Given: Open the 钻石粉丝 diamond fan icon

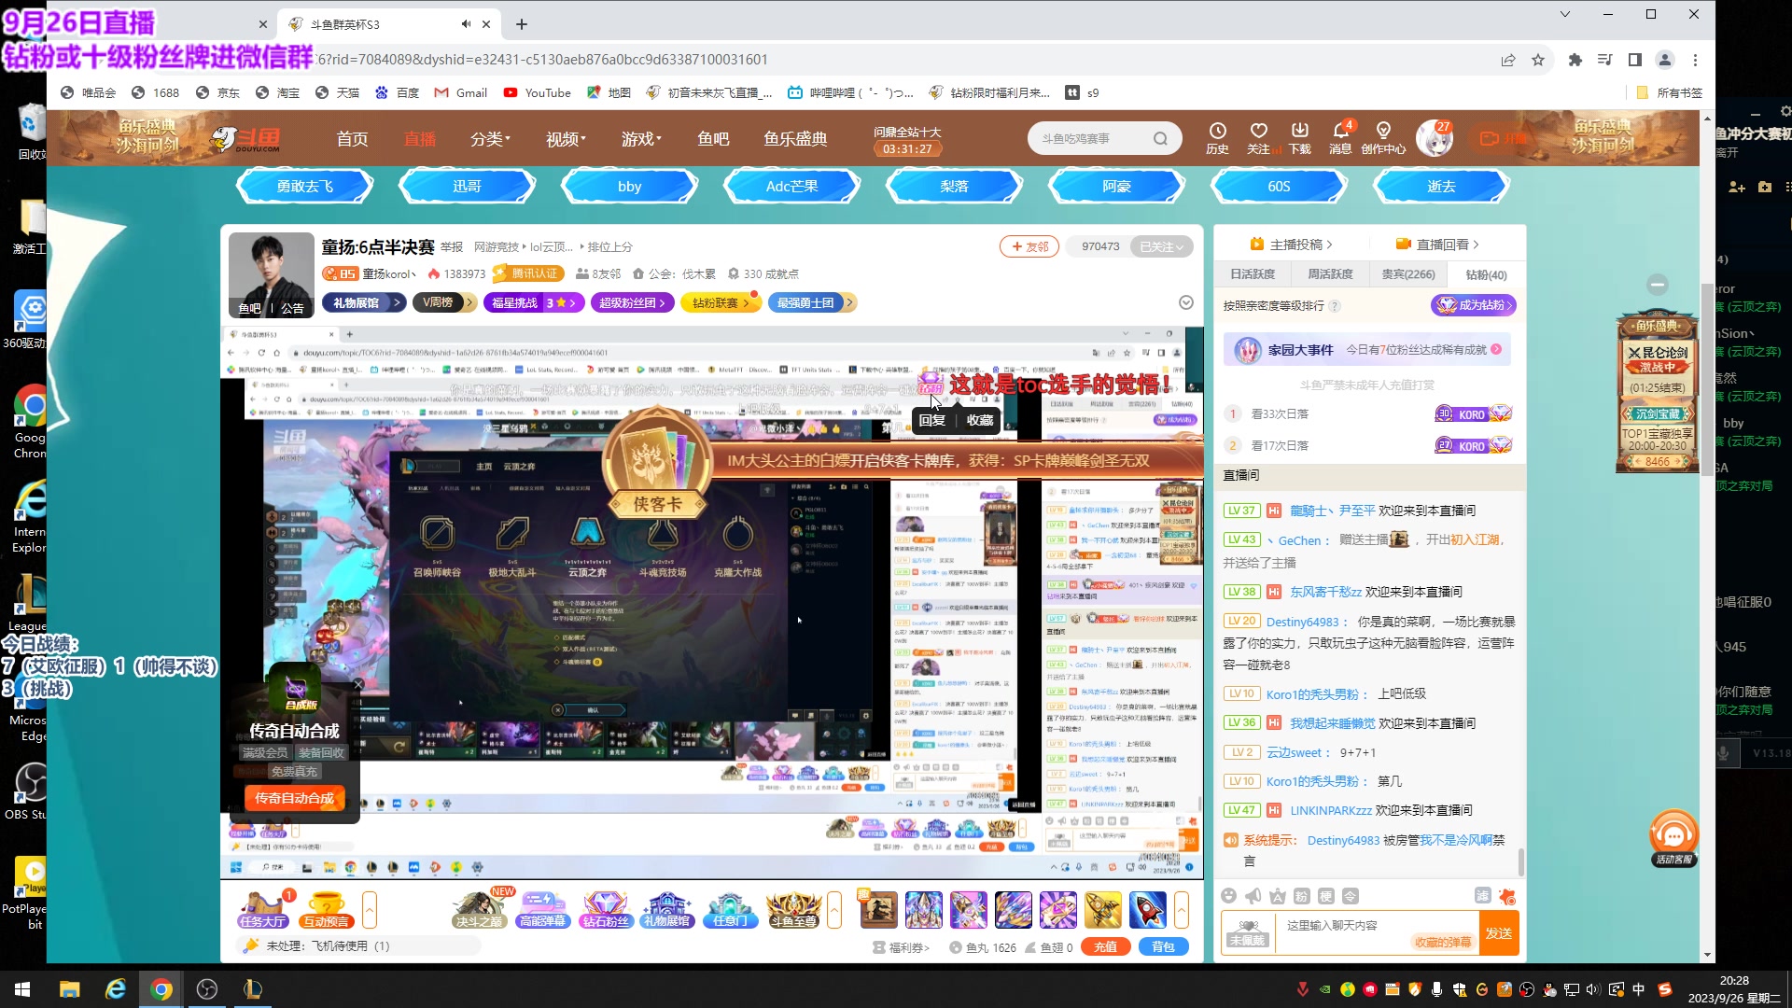Looking at the screenshot, I should [x=606, y=910].
